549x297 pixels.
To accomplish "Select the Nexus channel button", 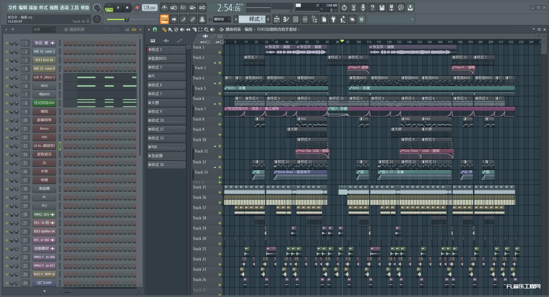I will point(44,129).
